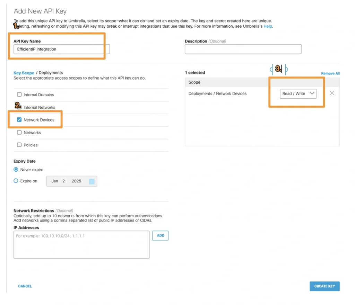Enable the Internal Domains checkbox
The width and height of the screenshot is (355, 307).
click(19, 94)
